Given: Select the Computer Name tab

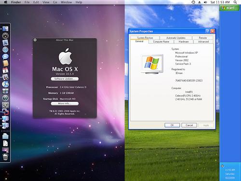Looking at the screenshot, I should click(x=161, y=42).
